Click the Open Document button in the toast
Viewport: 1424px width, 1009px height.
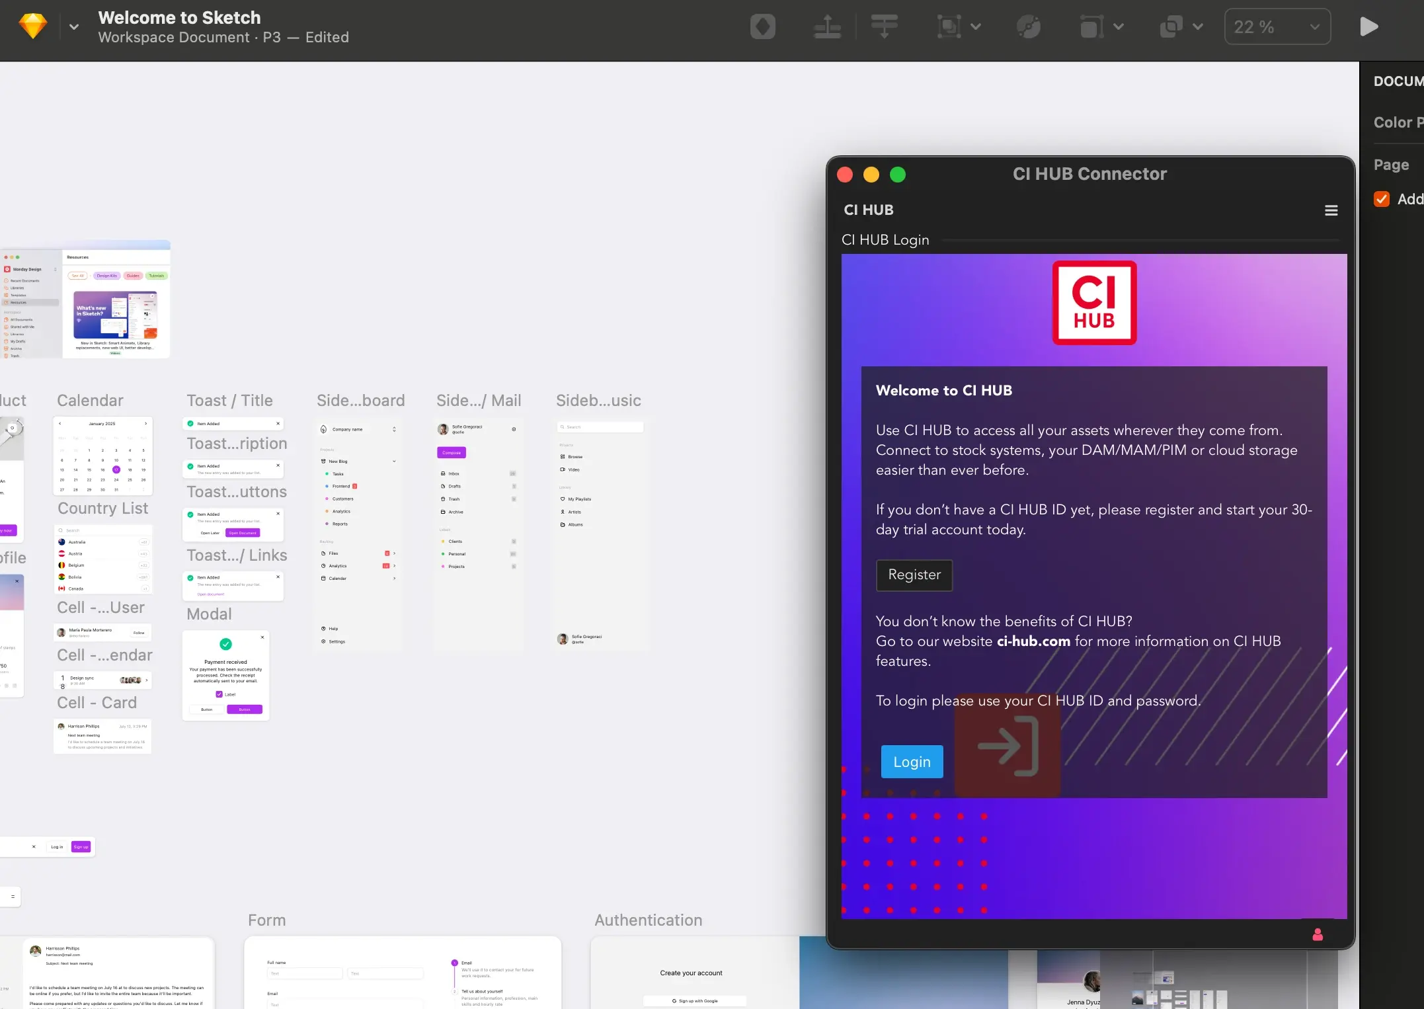pos(242,533)
